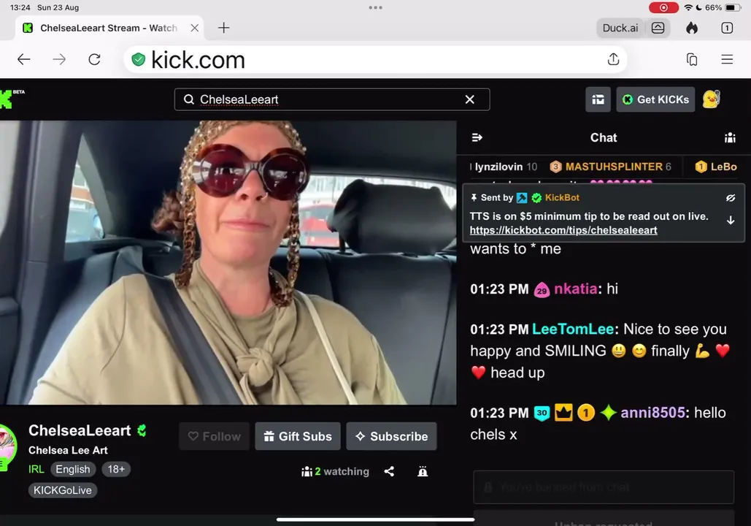
Task: Tap the screen recording indicator
Action: tap(664, 8)
